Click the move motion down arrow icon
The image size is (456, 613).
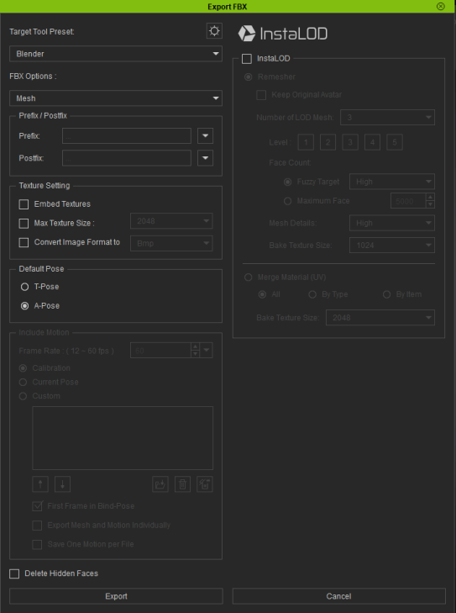click(62, 484)
